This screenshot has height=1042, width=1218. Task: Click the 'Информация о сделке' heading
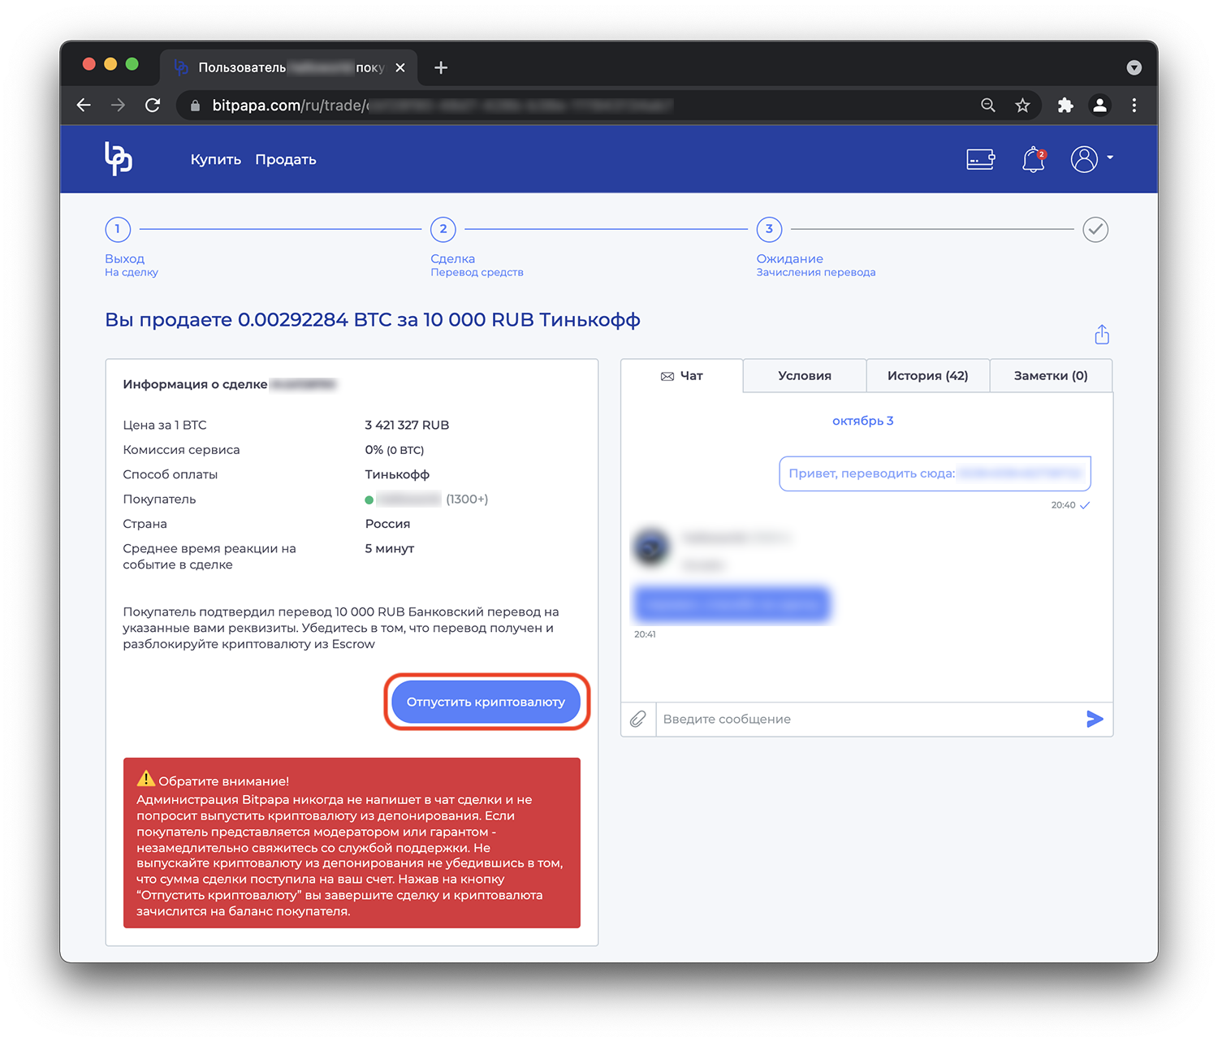pos(195,384)
